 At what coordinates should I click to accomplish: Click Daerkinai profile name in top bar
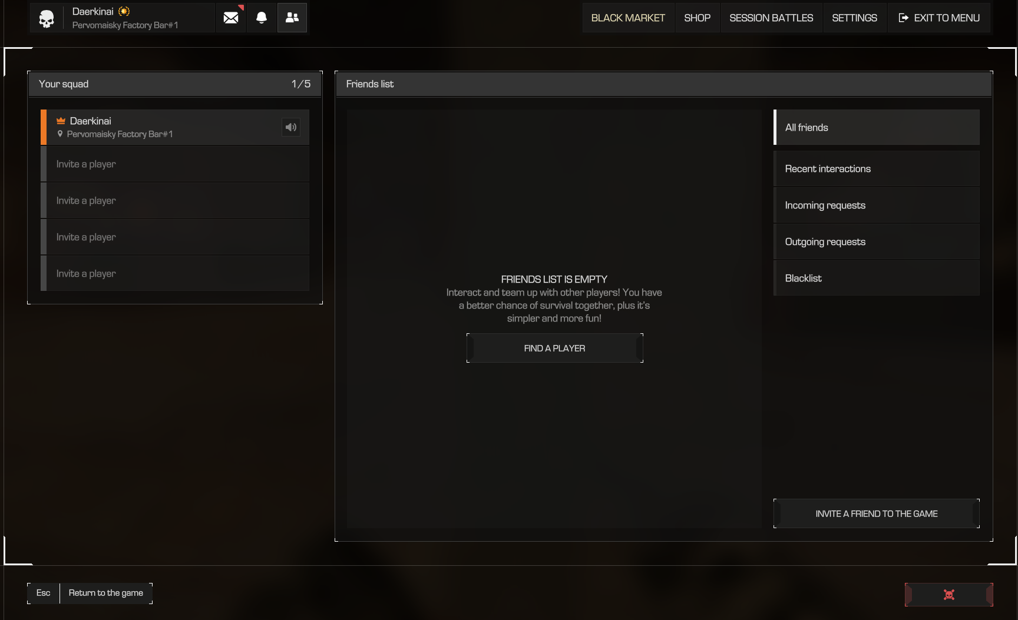(x=92, y=11)
